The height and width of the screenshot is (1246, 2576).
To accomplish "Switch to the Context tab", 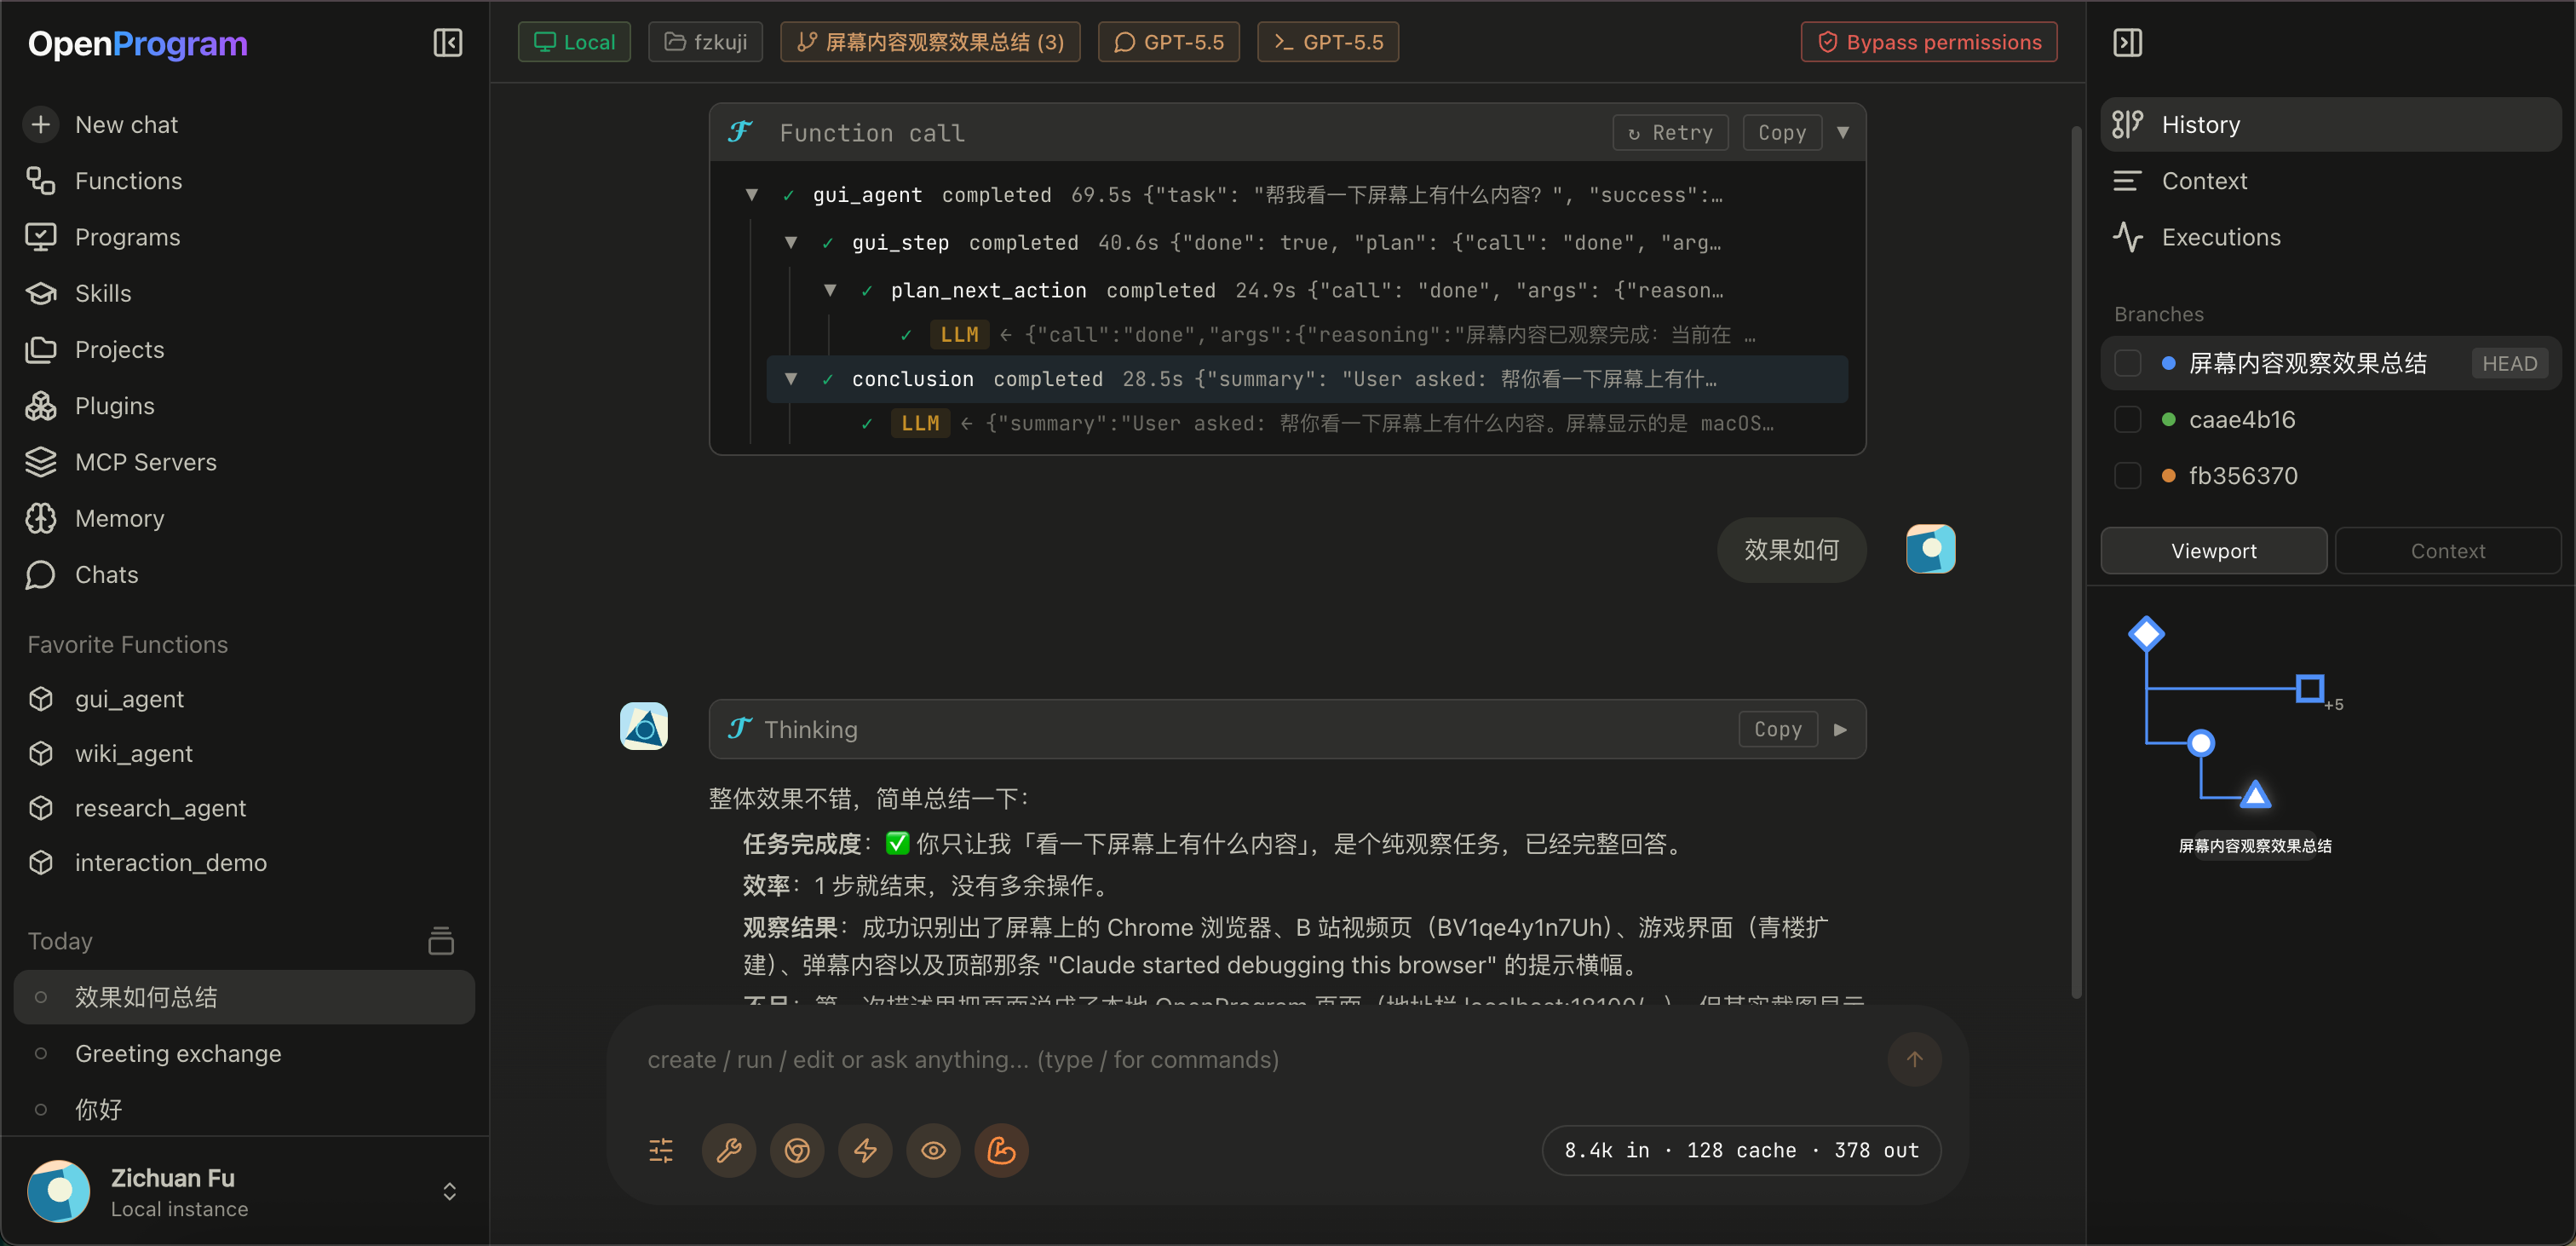I will click(2447, 551).
